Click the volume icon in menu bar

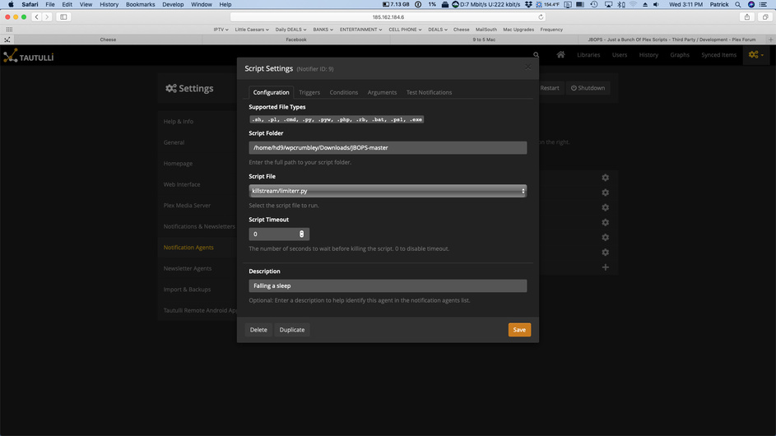coord(656,4)
